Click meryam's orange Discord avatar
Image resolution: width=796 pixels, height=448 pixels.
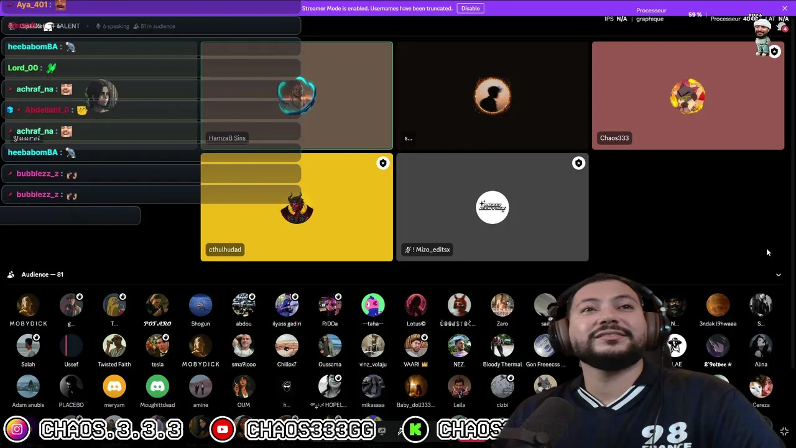point(114,386)
